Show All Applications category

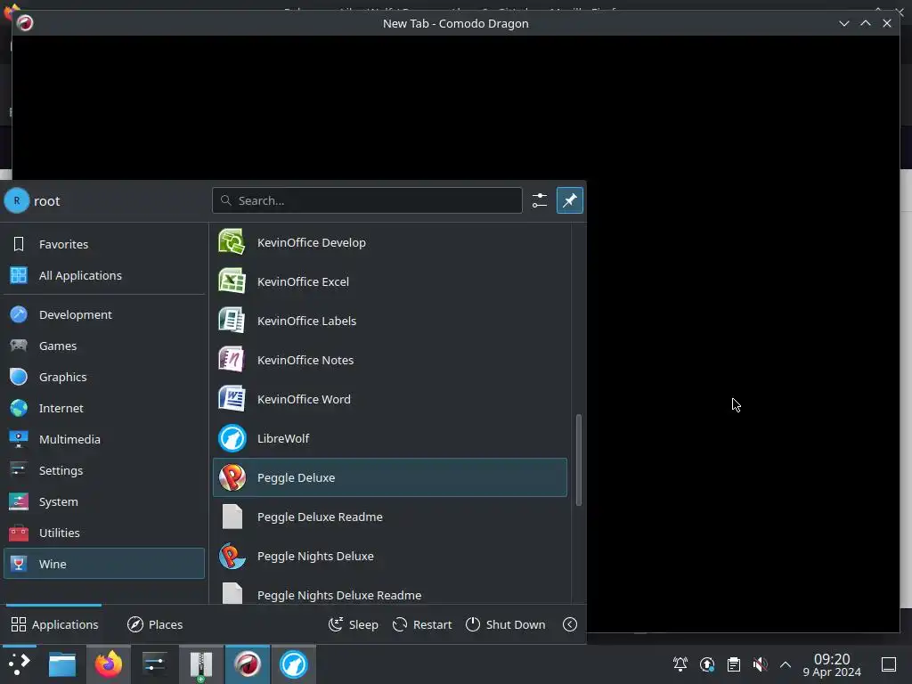pyautogui.click(x=104, y=276)
